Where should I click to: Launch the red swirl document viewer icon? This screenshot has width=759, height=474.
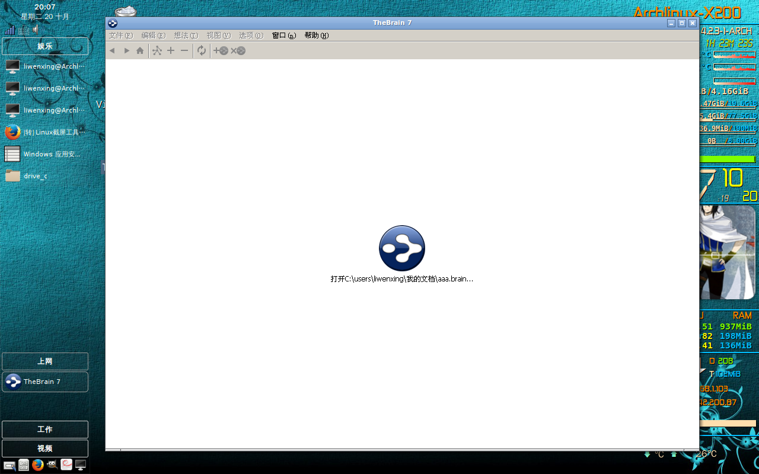click(66, 465)
